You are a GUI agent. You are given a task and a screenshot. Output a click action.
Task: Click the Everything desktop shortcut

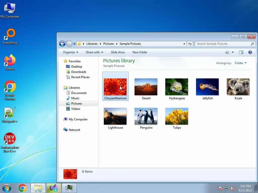tap(10, 36)
